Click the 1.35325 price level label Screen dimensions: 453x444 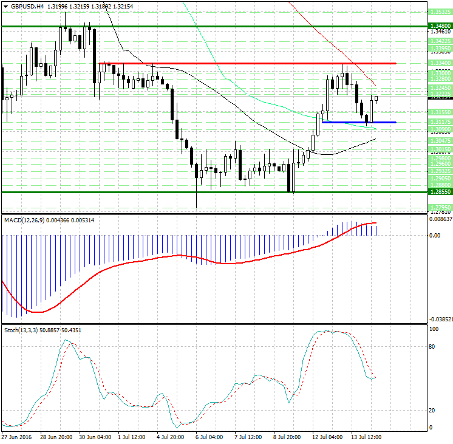(440, 12)
